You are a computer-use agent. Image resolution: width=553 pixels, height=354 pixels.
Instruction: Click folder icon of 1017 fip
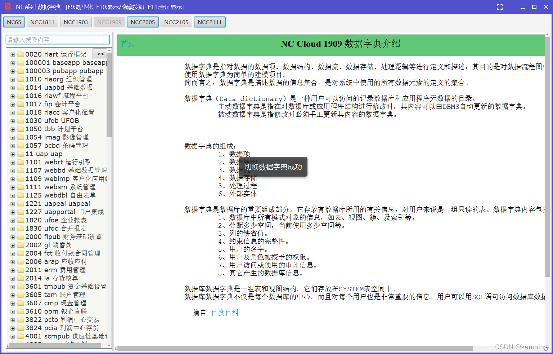(x=21, y=104)
